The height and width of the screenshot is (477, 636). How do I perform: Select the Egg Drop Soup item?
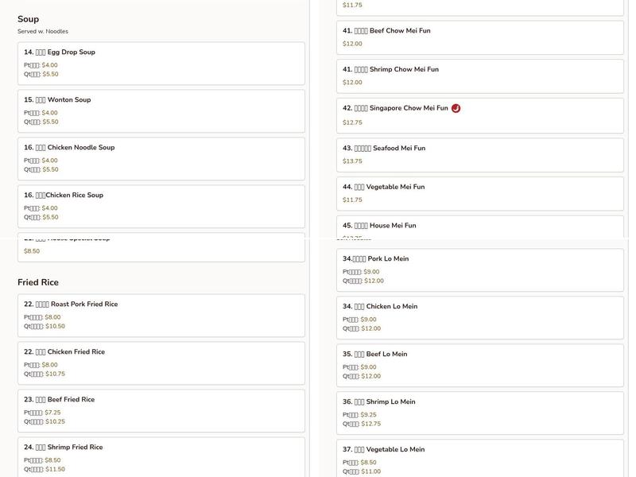click(x=161, y=63)
